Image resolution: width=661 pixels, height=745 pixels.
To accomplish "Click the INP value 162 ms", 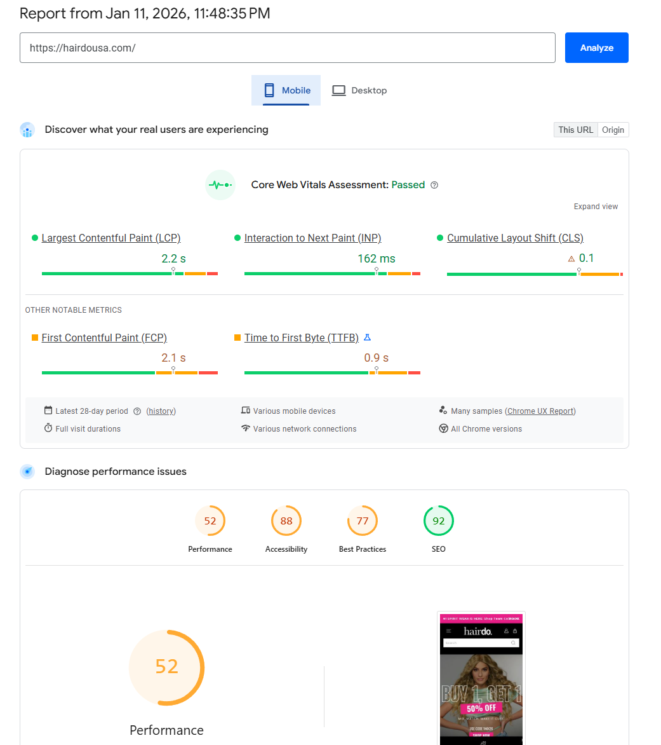I will tap(377, 259).
